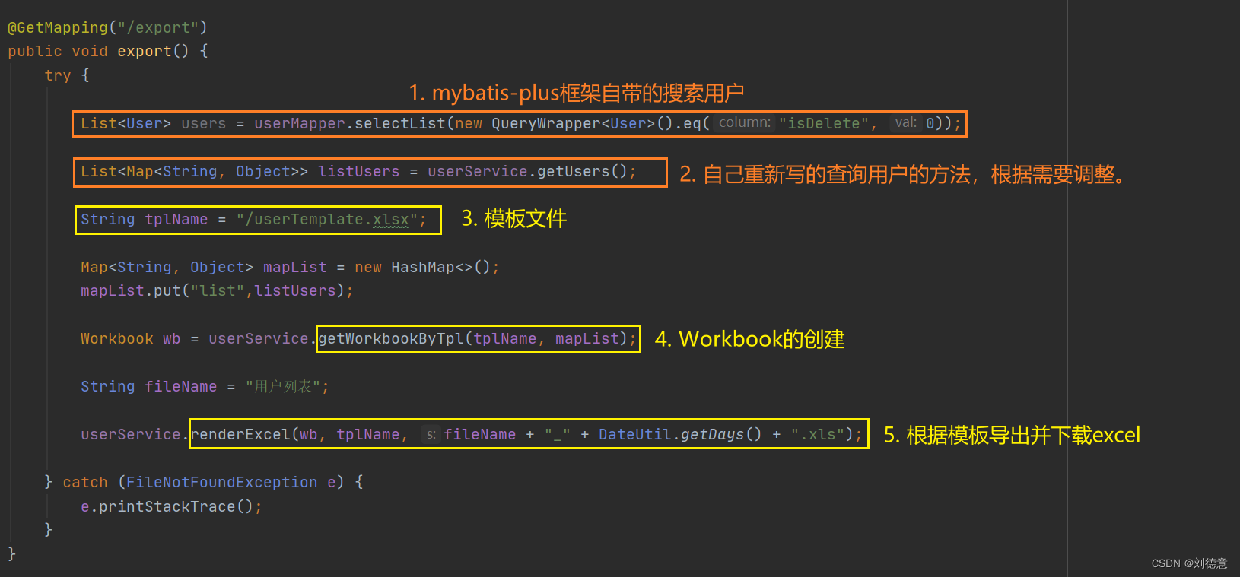Click the Workbook type name
Viewport: 1240px width, 577px height.
(x=117, y=338)
